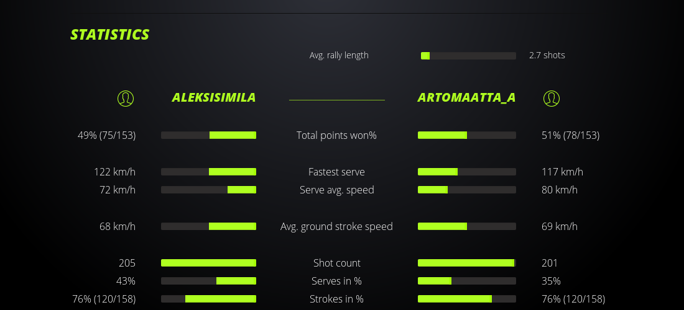Click the Avg. rally length bar
Viewport: 684px width, 310px height.
(468, 56)
